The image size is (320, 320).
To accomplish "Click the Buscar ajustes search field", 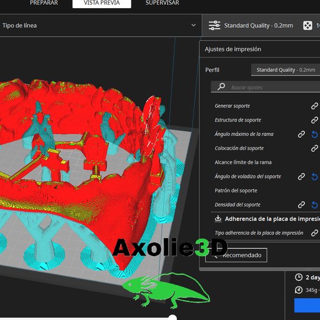I will coord(265,87).
